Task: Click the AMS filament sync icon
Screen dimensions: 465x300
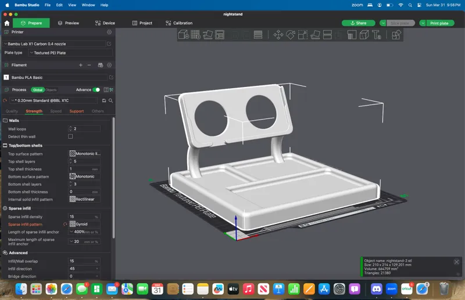Action: click(101, 65)
